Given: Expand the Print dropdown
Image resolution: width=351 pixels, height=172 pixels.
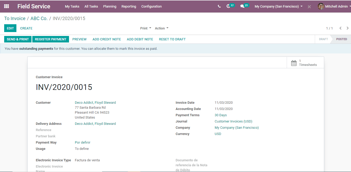Looking at the screenshot, I should click(146, 28).
